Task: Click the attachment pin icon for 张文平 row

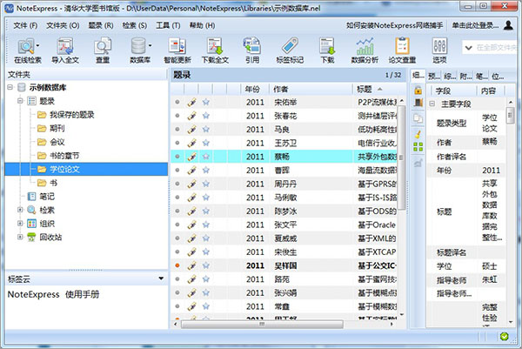Action: [x=191, y=225]
